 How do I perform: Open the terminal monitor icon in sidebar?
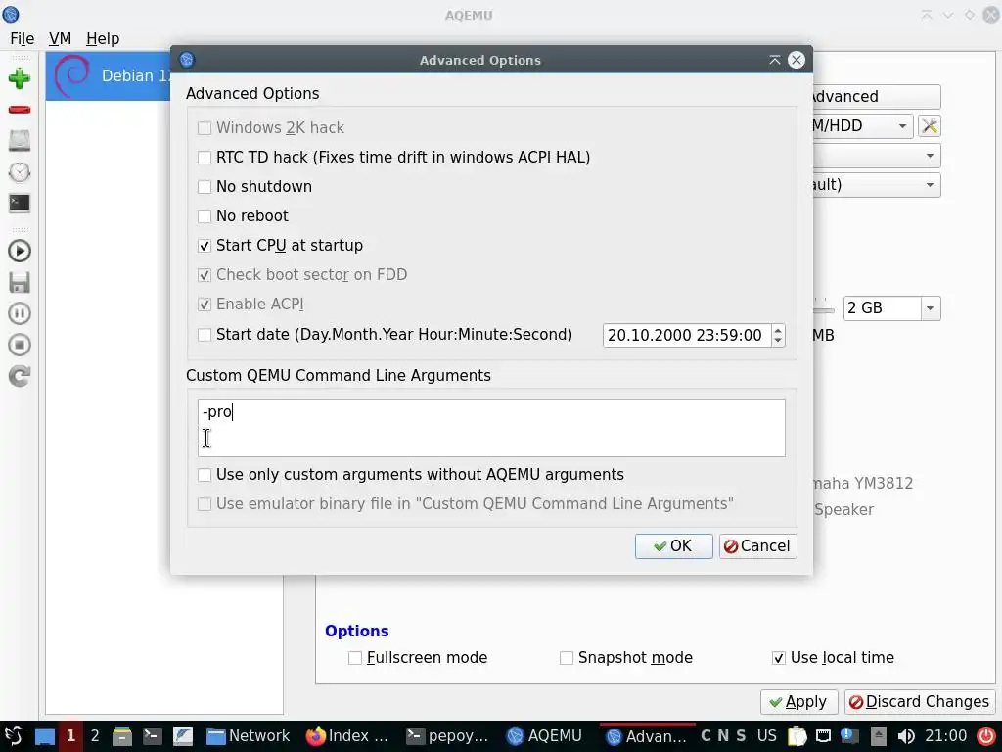pyautogui.click(x=20, y=204)
